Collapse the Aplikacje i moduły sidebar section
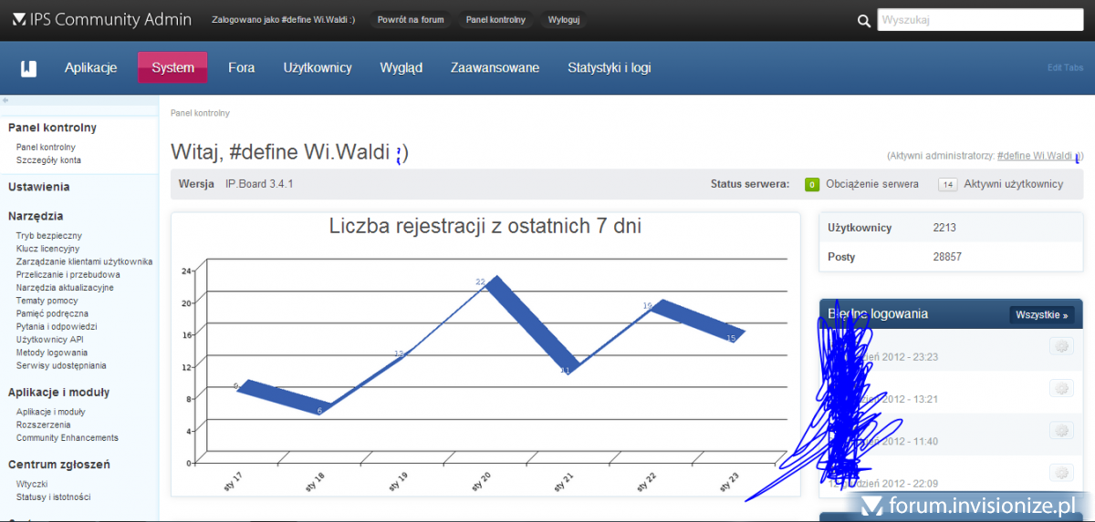 point(58,392)
